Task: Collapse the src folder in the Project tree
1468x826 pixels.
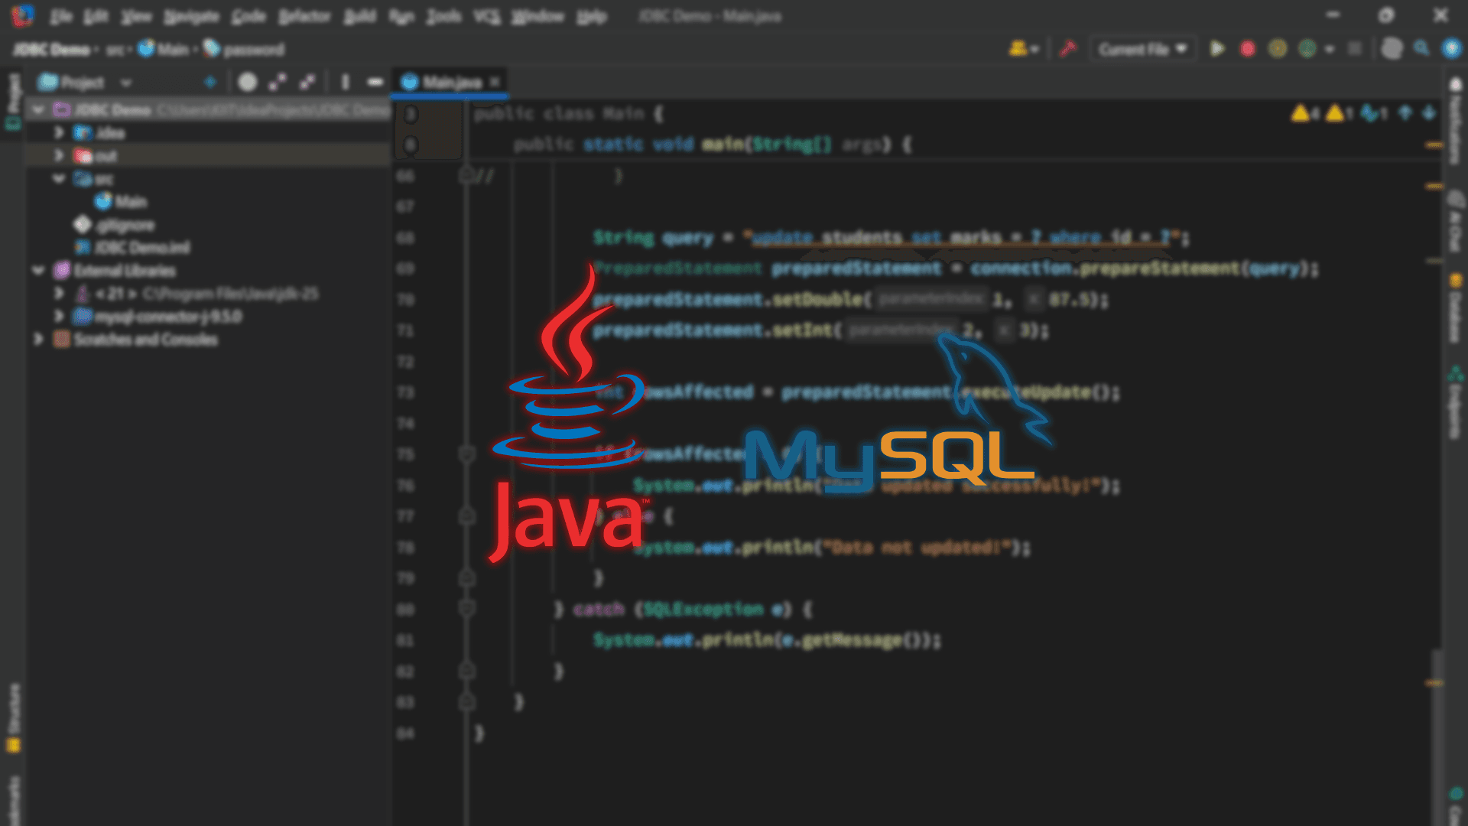Action: click(x=60, y=178)
